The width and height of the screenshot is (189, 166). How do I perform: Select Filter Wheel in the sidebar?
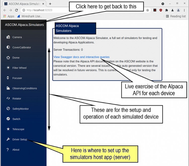(x=19, y=68)
